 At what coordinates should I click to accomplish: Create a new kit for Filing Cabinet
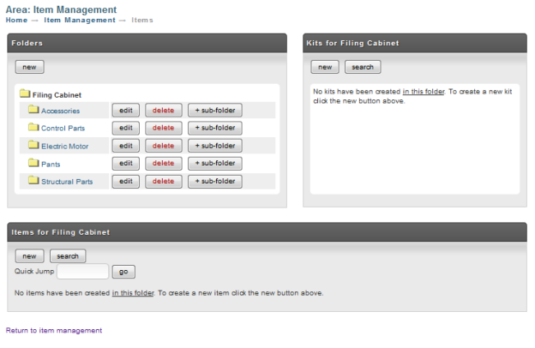[325, 67]
